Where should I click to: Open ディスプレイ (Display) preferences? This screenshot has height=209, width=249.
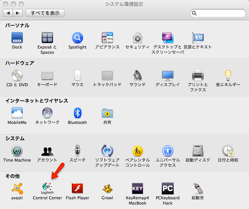click(x=168, y=75)
